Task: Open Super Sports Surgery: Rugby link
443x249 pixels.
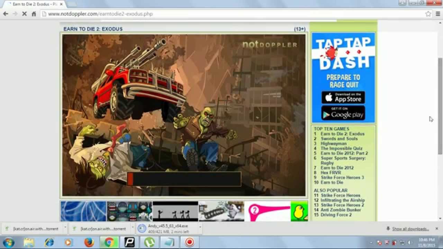Action: point(343,160)
